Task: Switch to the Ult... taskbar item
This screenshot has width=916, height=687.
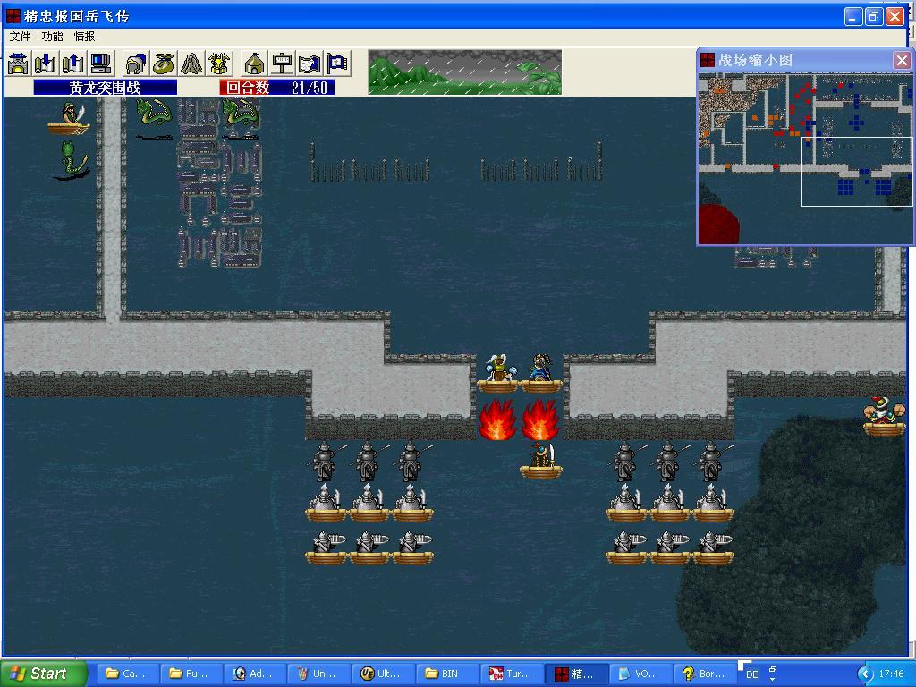Action: click(x=383, y=674)
